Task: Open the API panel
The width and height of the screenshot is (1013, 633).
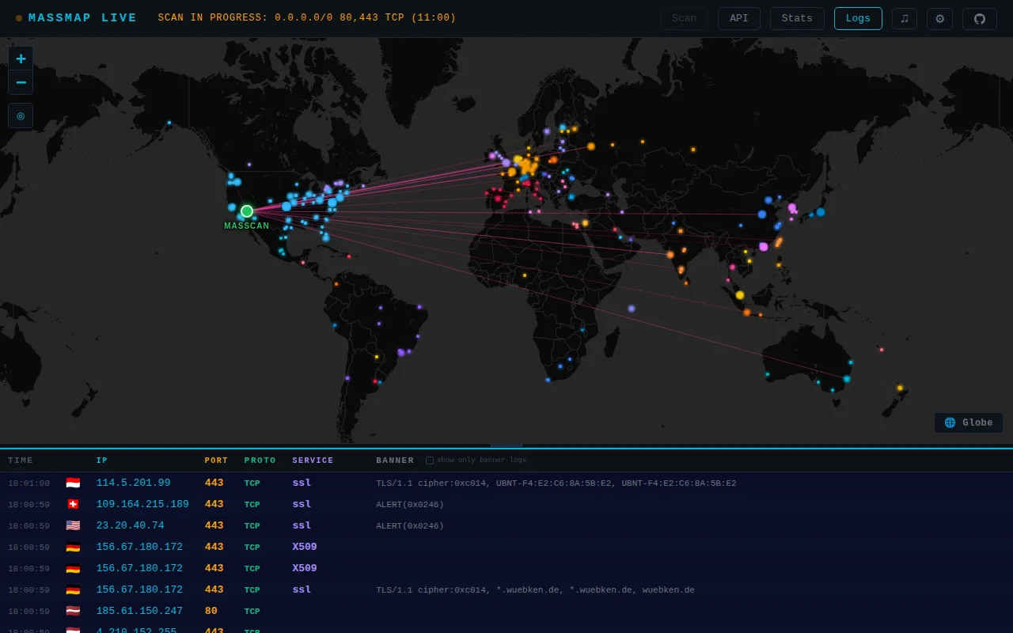Action: tap(739, 18)
